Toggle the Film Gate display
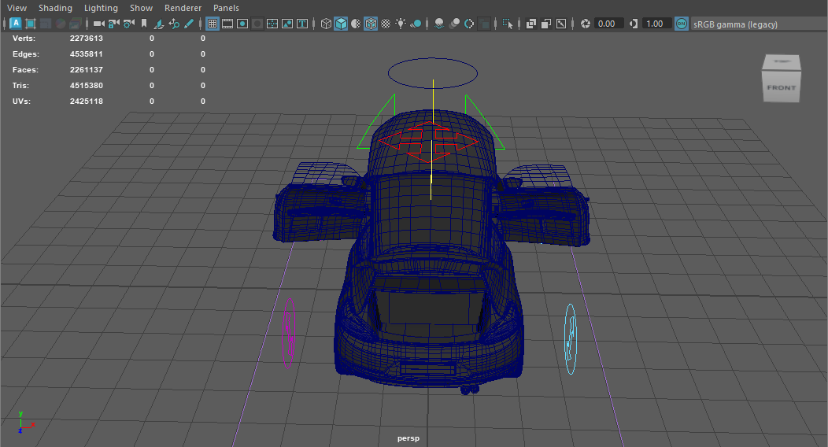Image resolution: width=828 pixels, height=447 pixels. pyautogui.click(x=227, y=24)
